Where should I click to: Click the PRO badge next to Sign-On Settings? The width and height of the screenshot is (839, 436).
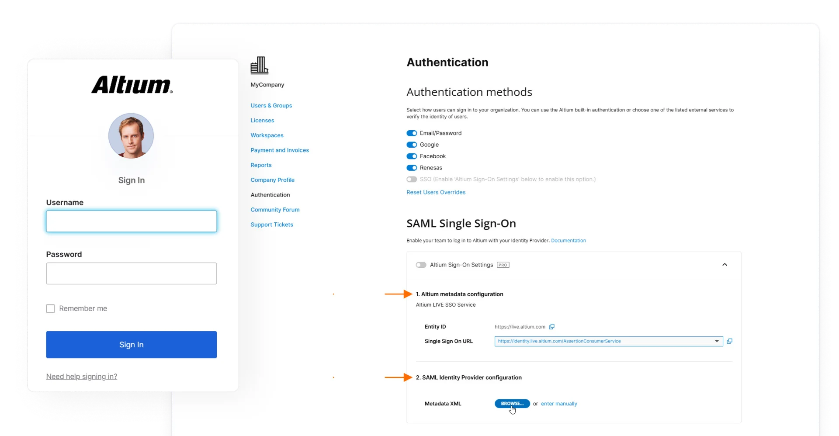tap(503, 265)
